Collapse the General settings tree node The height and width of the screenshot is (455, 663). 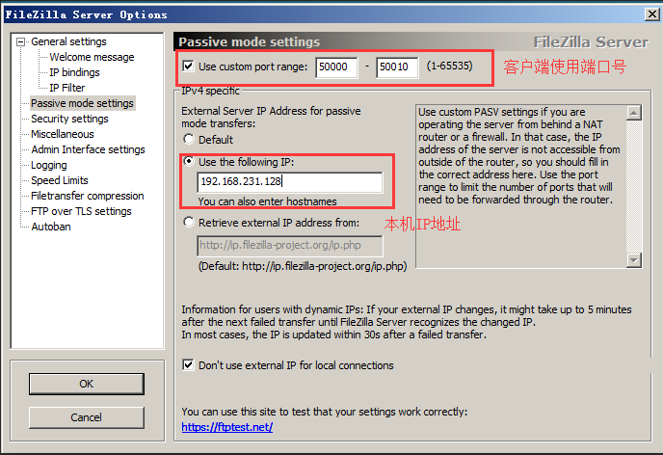20,41
